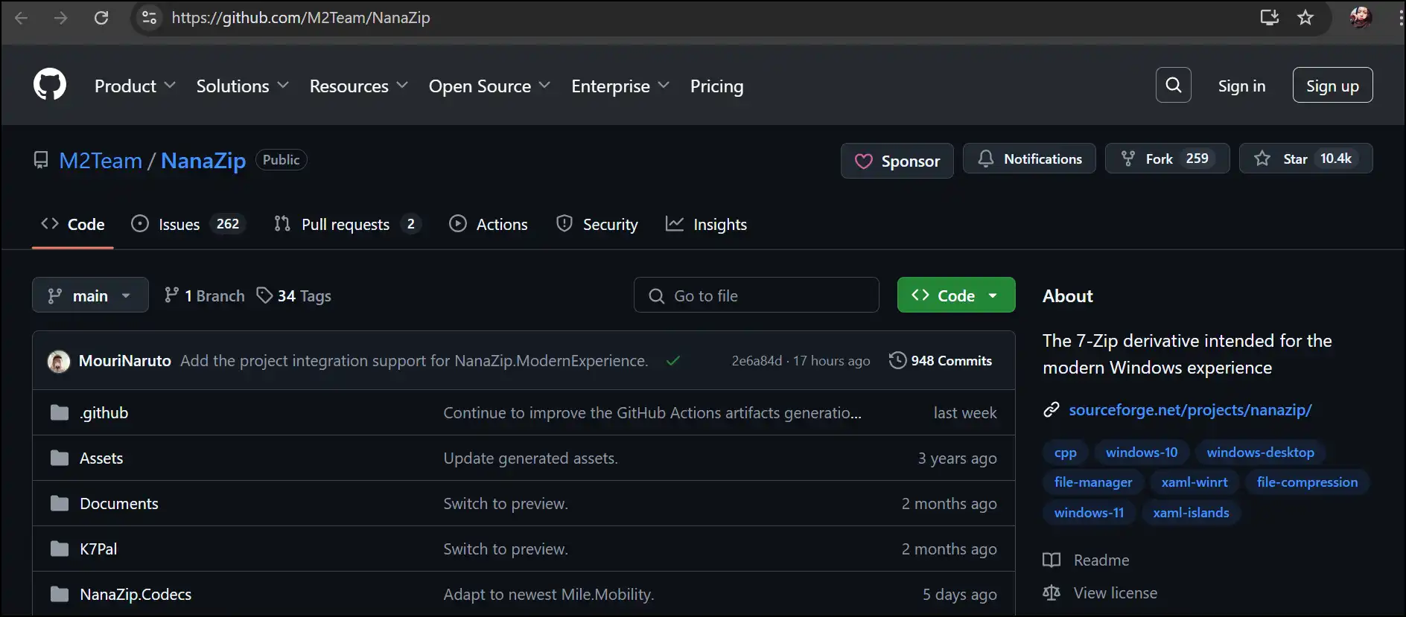Open site information icon in the address bar

(149, 18)
